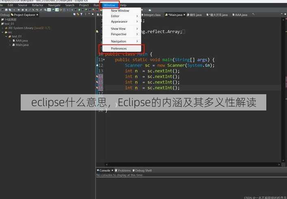Open the Source menu
The image size is (287, 199).
22,5
